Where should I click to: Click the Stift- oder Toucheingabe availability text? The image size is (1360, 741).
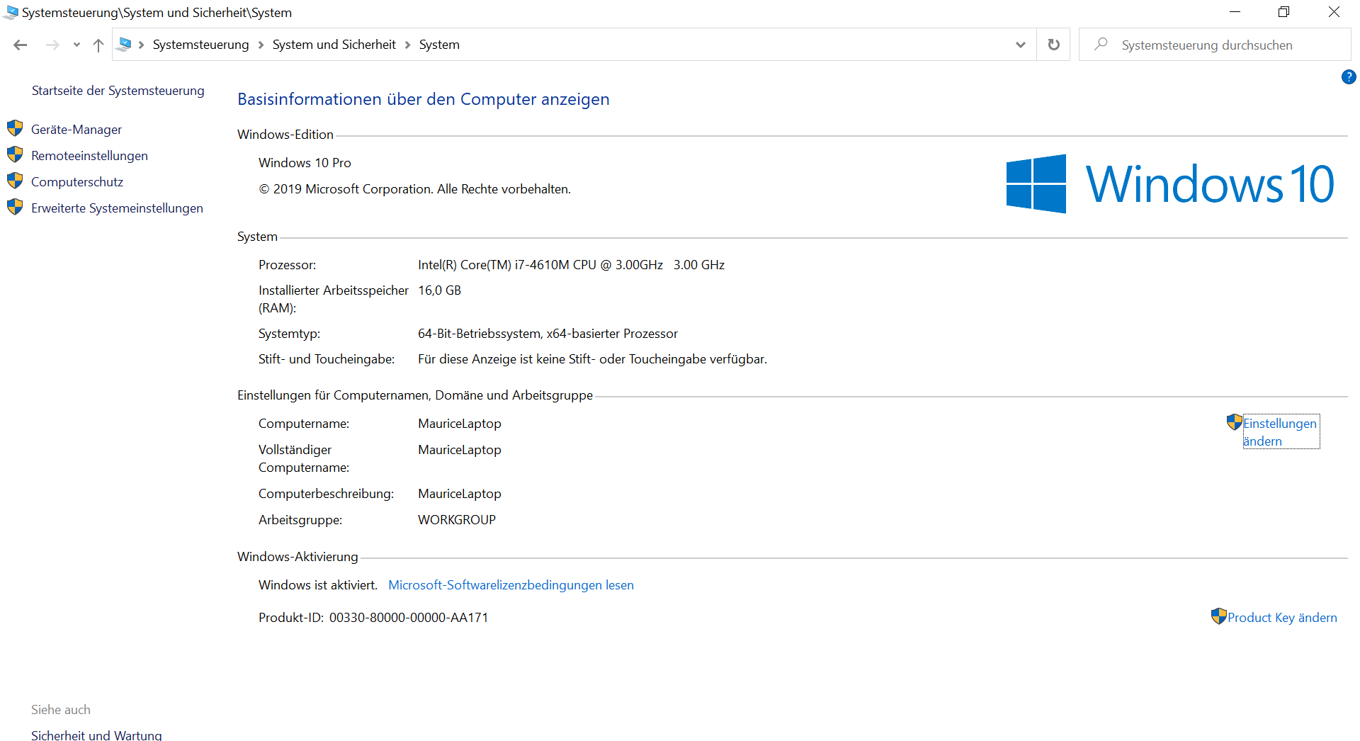[x=592, y=358]
